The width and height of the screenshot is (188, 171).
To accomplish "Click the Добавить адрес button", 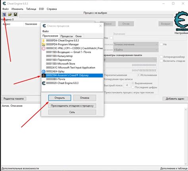I will pyautogui.click(x=175, y=99).
